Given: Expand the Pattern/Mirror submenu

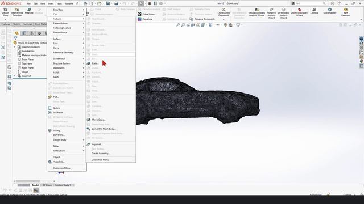Looking at the screenshot, I should [67, 23].
